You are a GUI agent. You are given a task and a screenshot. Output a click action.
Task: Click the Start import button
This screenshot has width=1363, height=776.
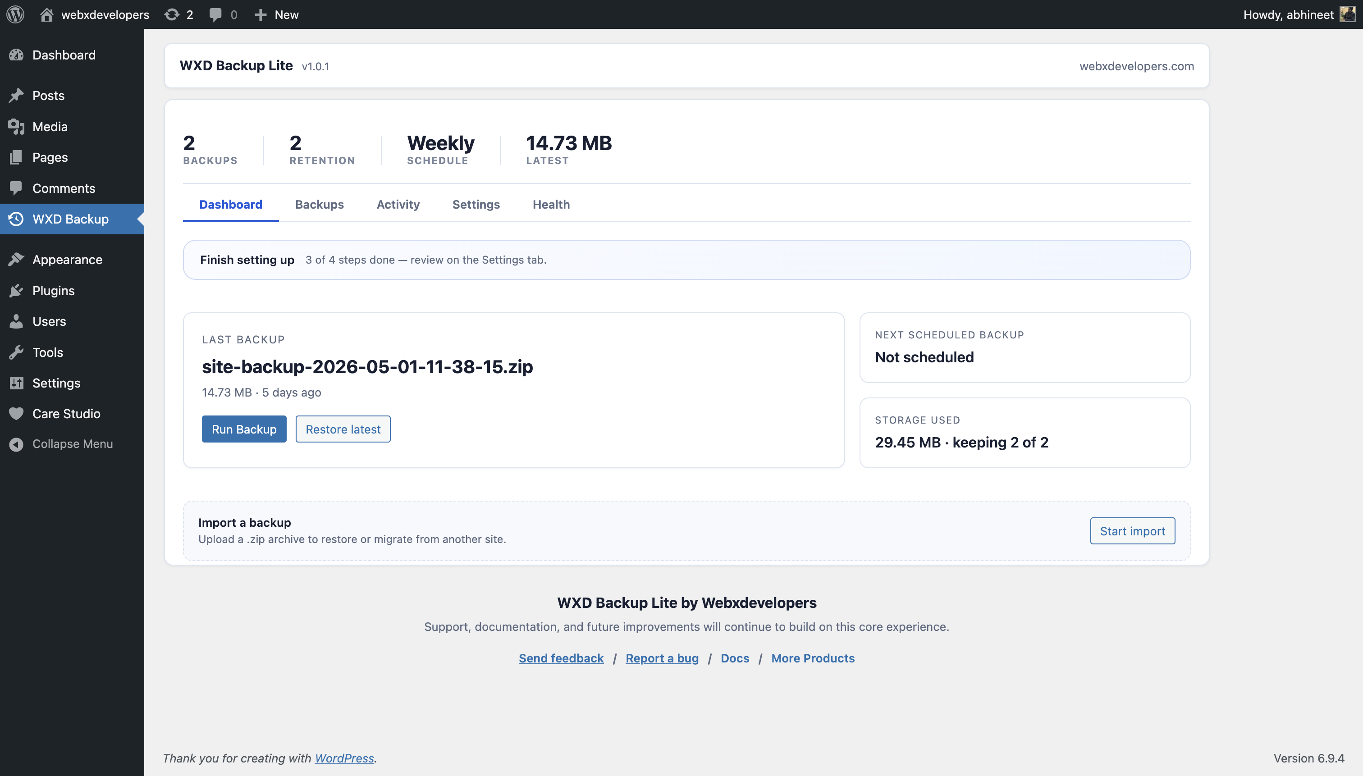1132,531
